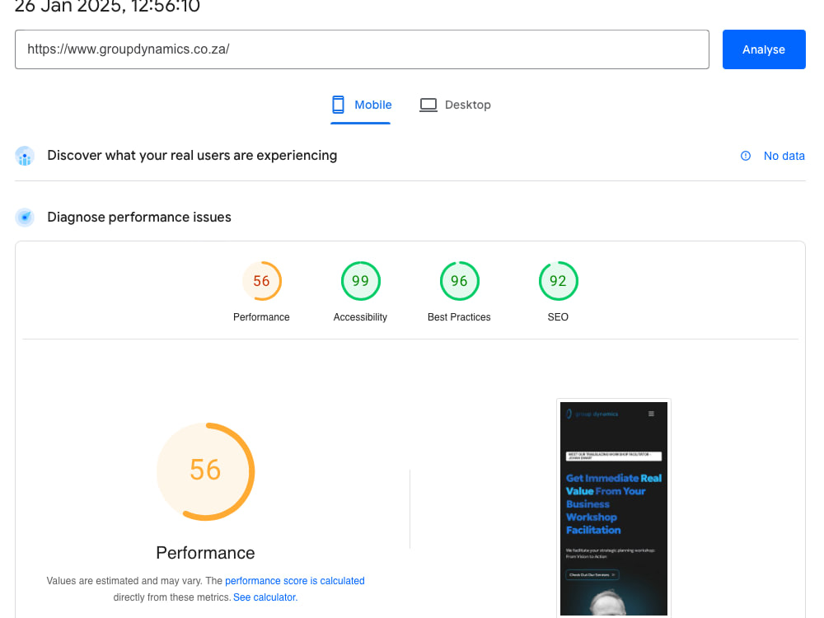Click the Performance label under small gauge
The width and height of the screenshot is (824, 618).
click(x=261, y=317)
